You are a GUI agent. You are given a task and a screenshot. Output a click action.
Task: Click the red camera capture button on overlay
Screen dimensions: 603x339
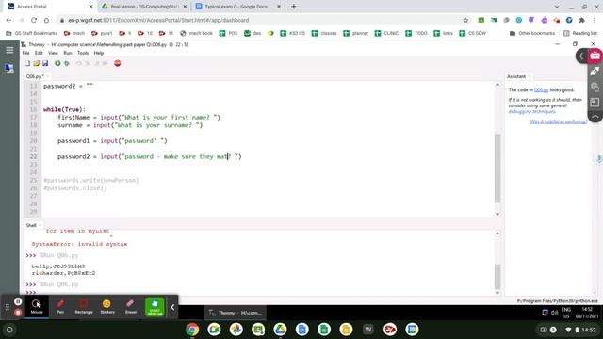595,56
